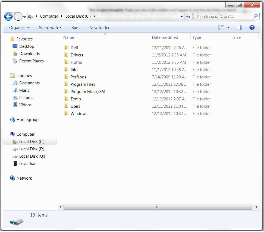Image resolution: width=264 pixels, height=232 pixels.
Task: Select the Program Files folder name
Action: point(83,84)
